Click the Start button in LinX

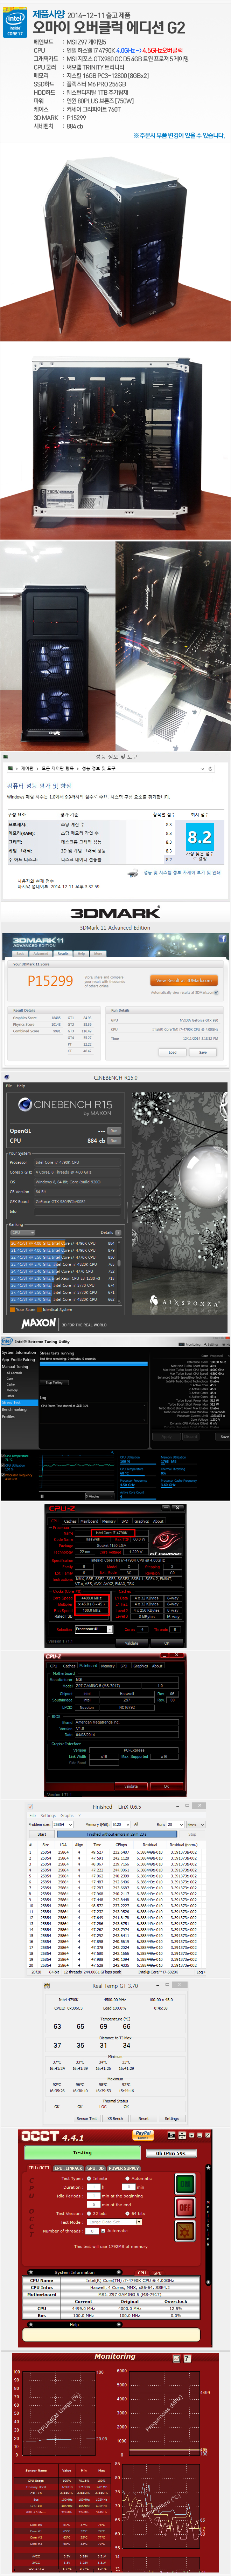coord(42,1834)
